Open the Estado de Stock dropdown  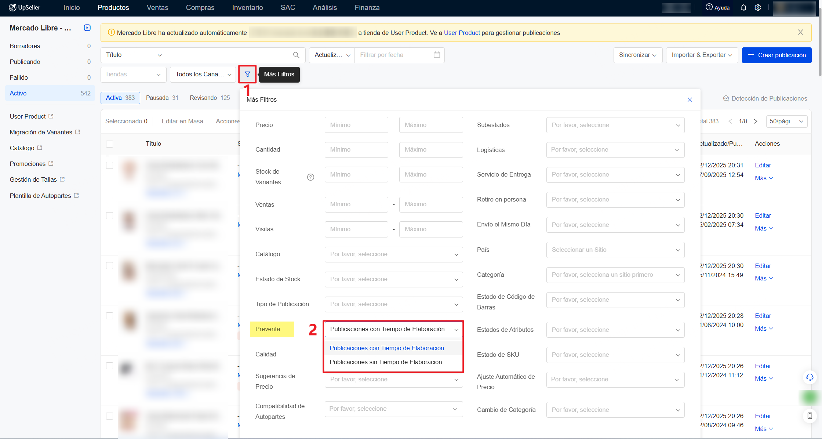(x=394, y=279)
